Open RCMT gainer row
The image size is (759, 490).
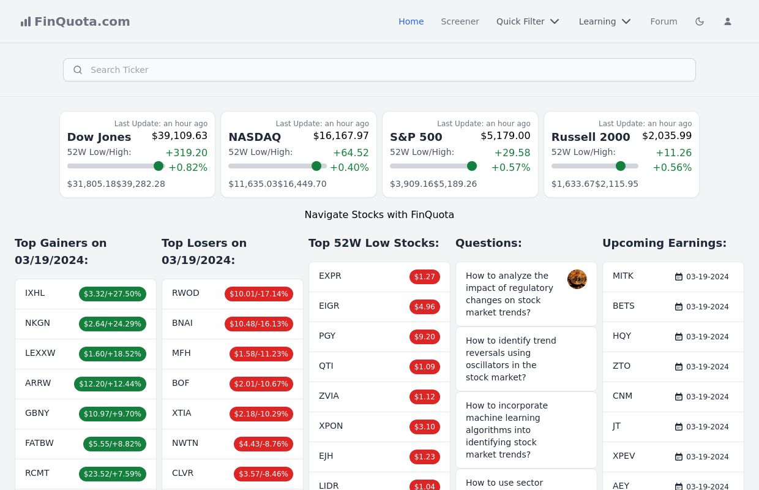tap(86, 474)
